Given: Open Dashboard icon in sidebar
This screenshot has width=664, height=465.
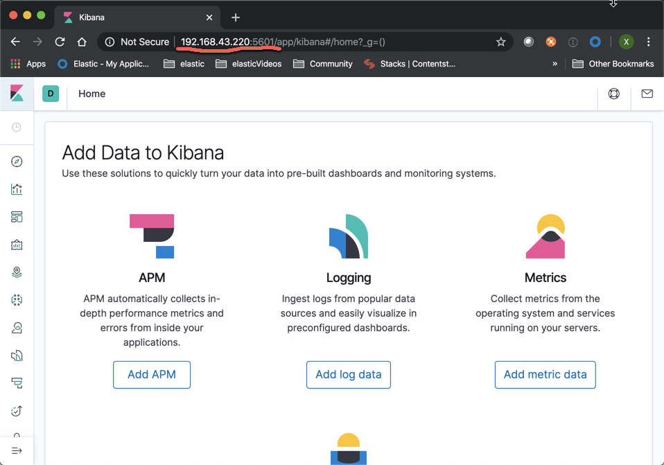Looking at the screenshot, I should tap(17, 217).
